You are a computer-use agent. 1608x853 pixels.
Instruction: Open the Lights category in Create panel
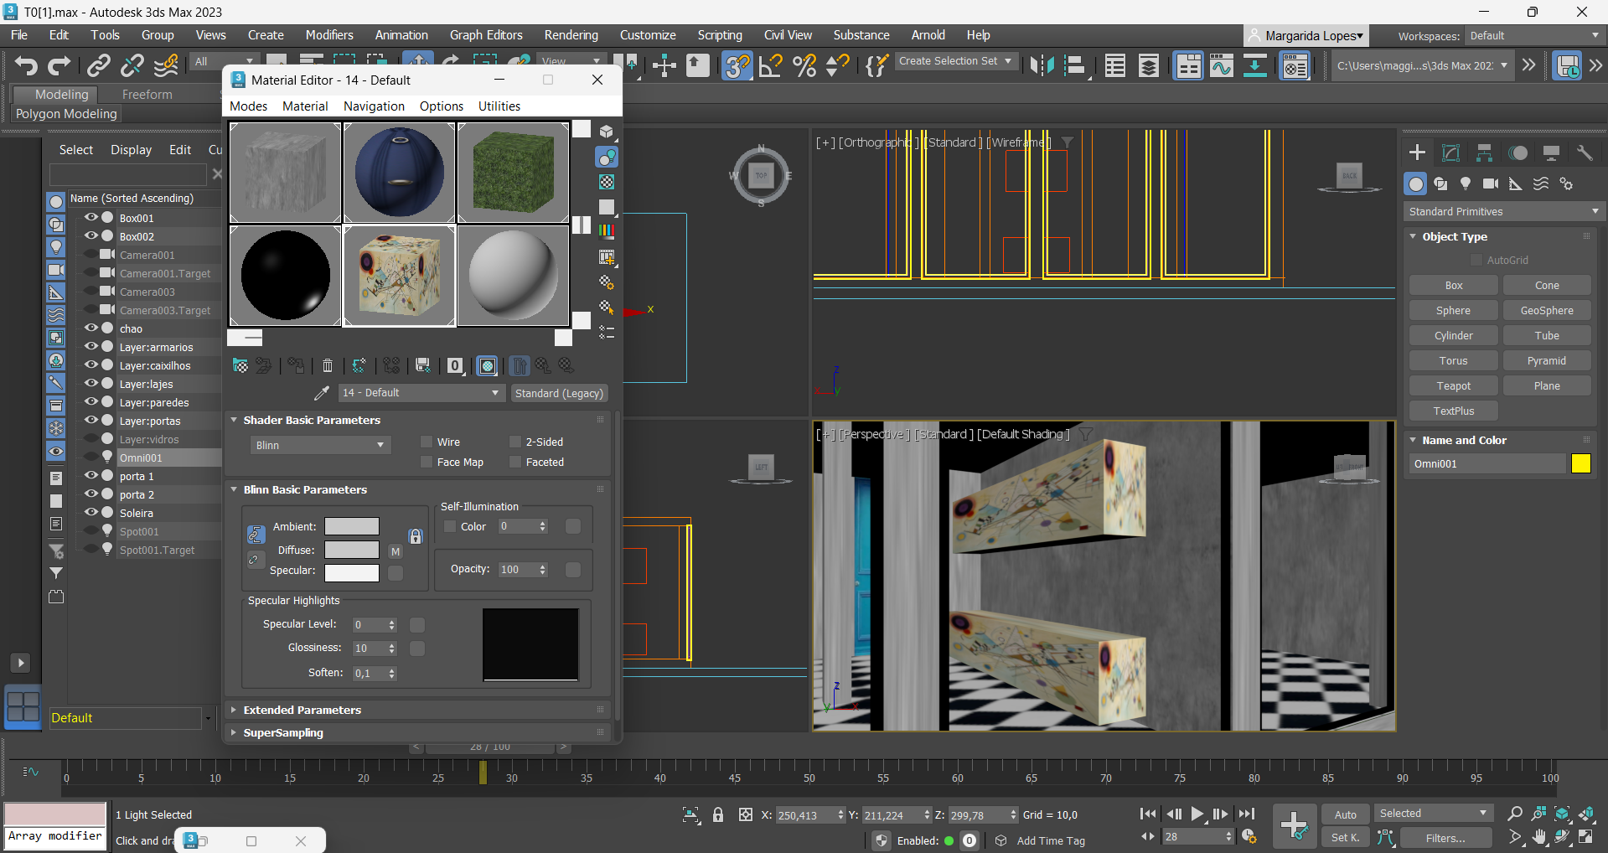click(x=1466, y=184)
